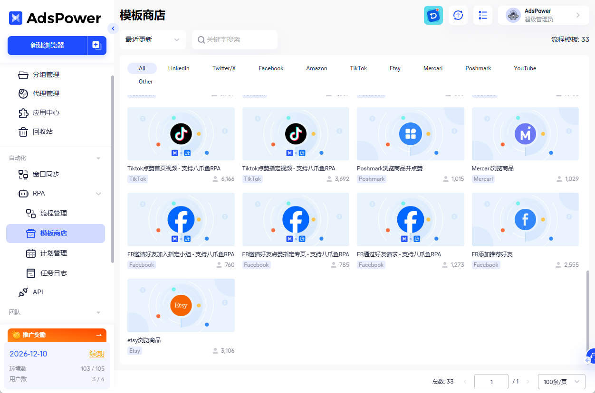Click the 续期 renew link

[97, 354]
